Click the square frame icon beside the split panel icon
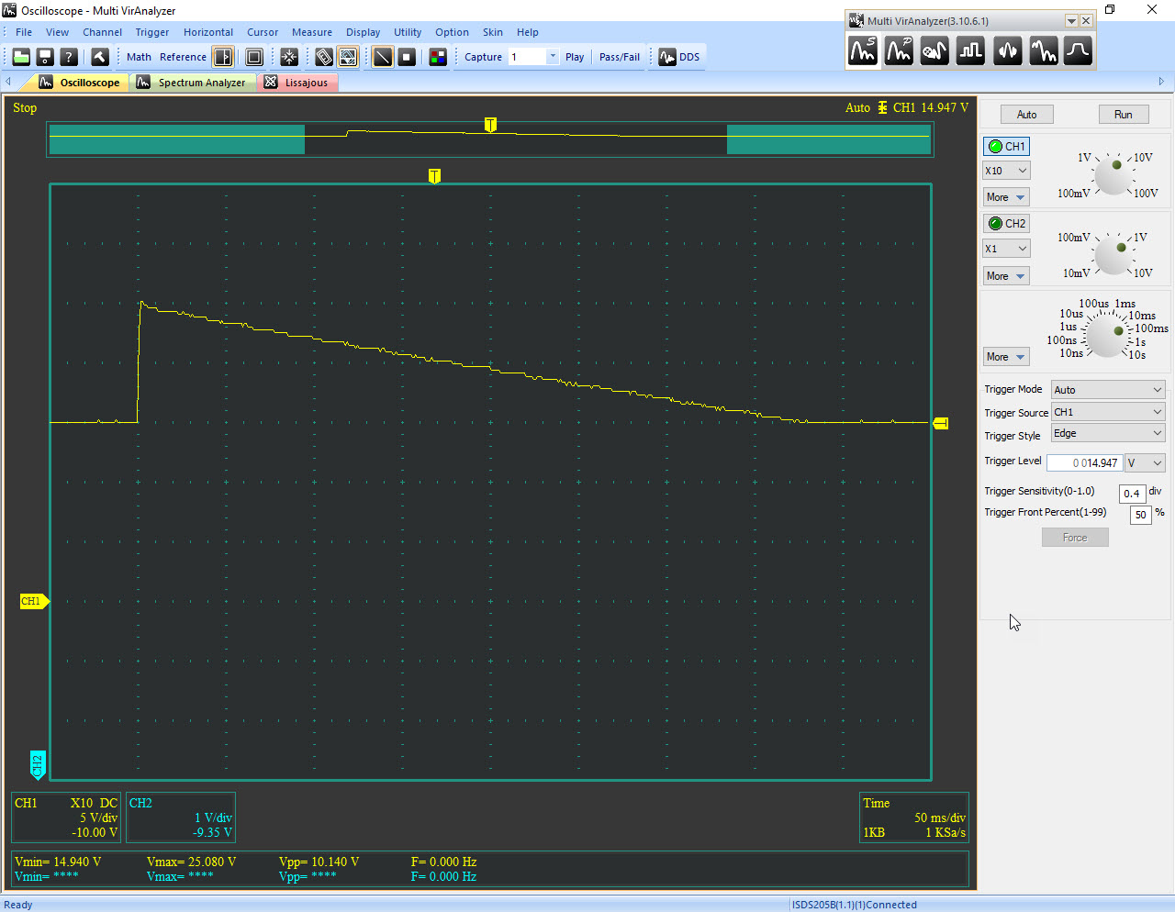 click(254, 57)
